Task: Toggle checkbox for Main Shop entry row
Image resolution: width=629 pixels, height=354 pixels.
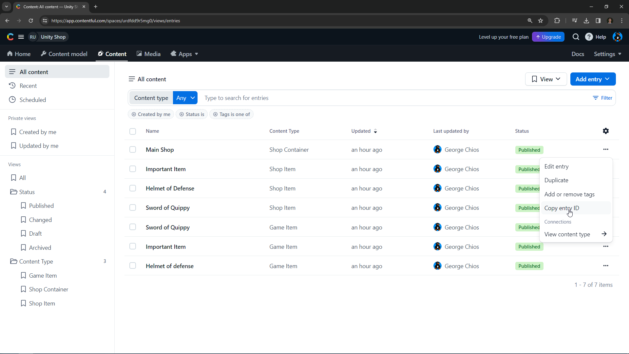Action: [133, 149]
